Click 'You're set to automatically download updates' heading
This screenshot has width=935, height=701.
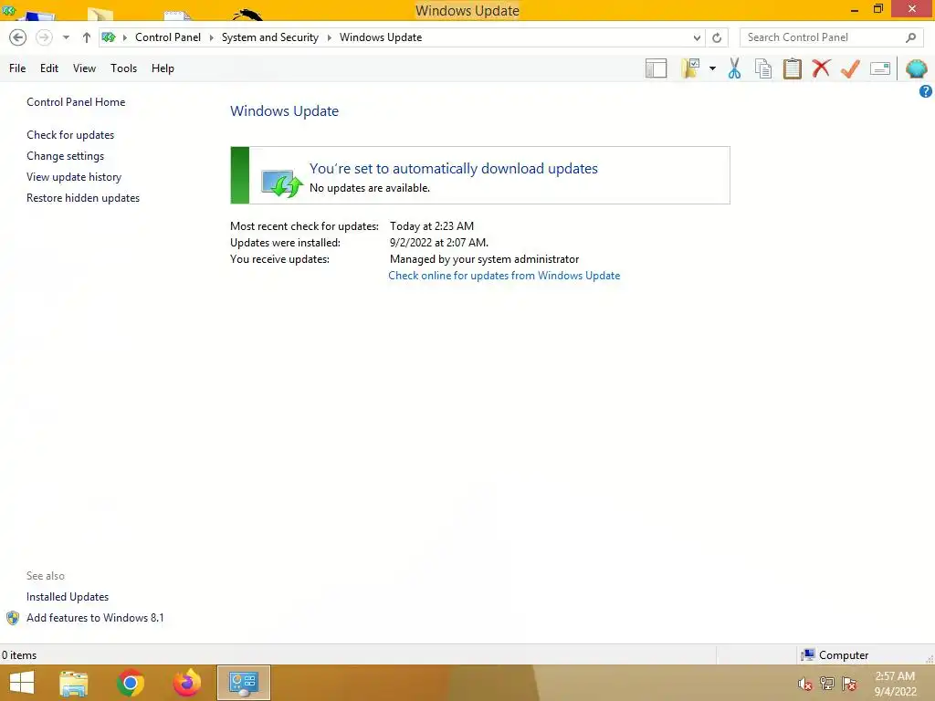pos(453,169)
